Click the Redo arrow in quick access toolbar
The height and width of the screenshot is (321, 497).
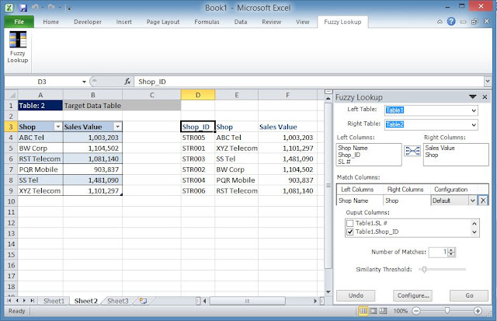pos(52,8)
